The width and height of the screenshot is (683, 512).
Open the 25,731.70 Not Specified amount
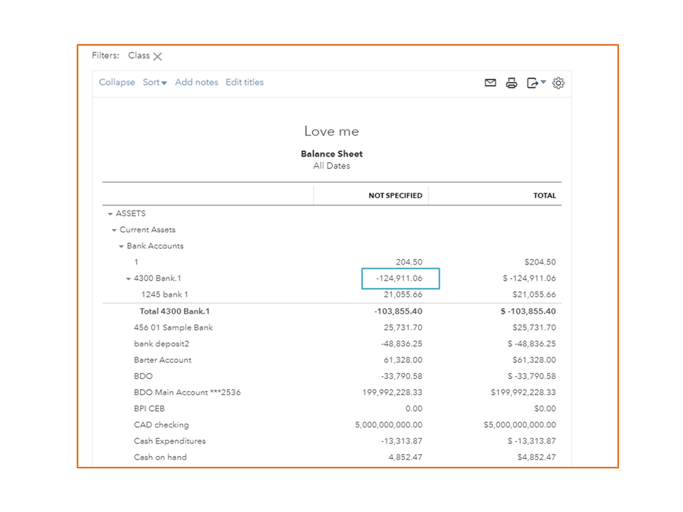tap(403, 327)
